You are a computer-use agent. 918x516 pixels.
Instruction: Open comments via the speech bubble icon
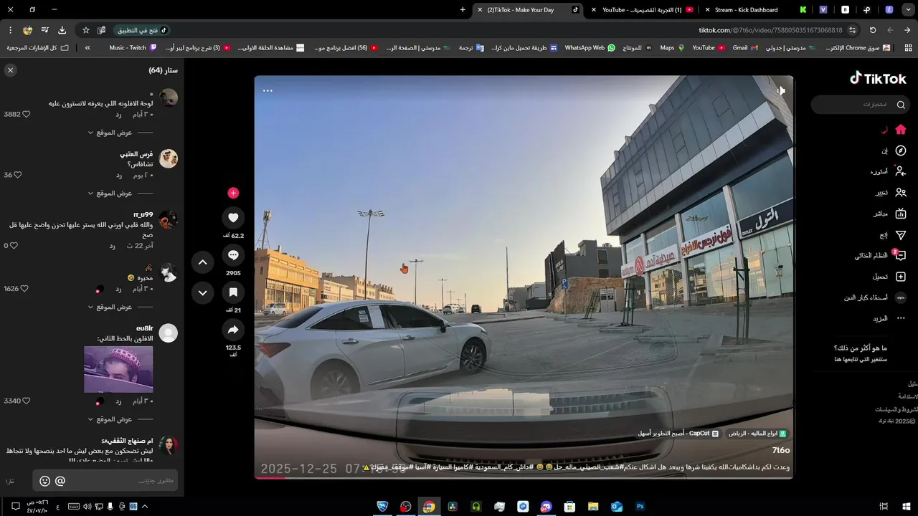click(233, 255)
